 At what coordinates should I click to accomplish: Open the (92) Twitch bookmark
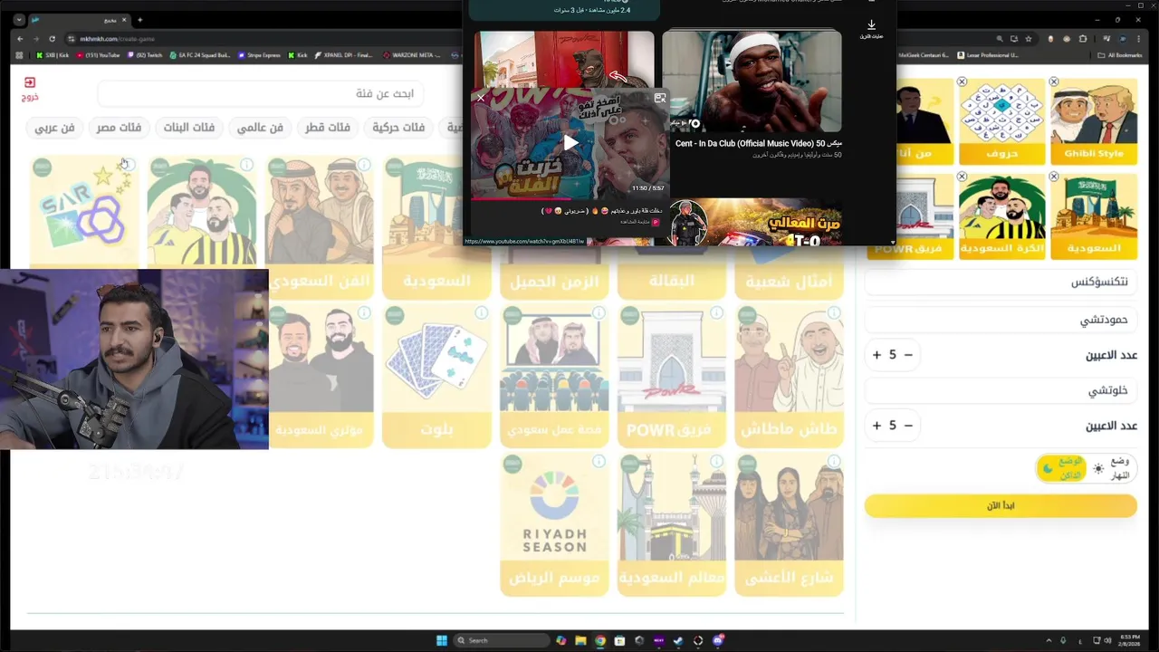click(x=145, y=55)
